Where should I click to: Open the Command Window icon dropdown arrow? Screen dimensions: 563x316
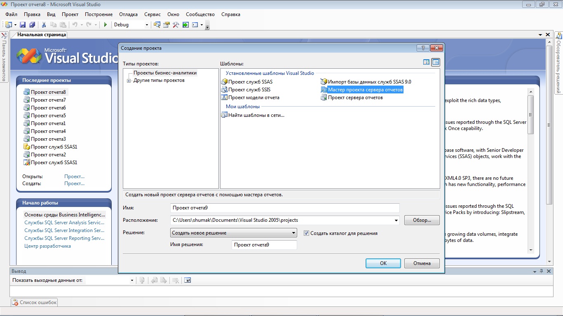pos(202,25)
